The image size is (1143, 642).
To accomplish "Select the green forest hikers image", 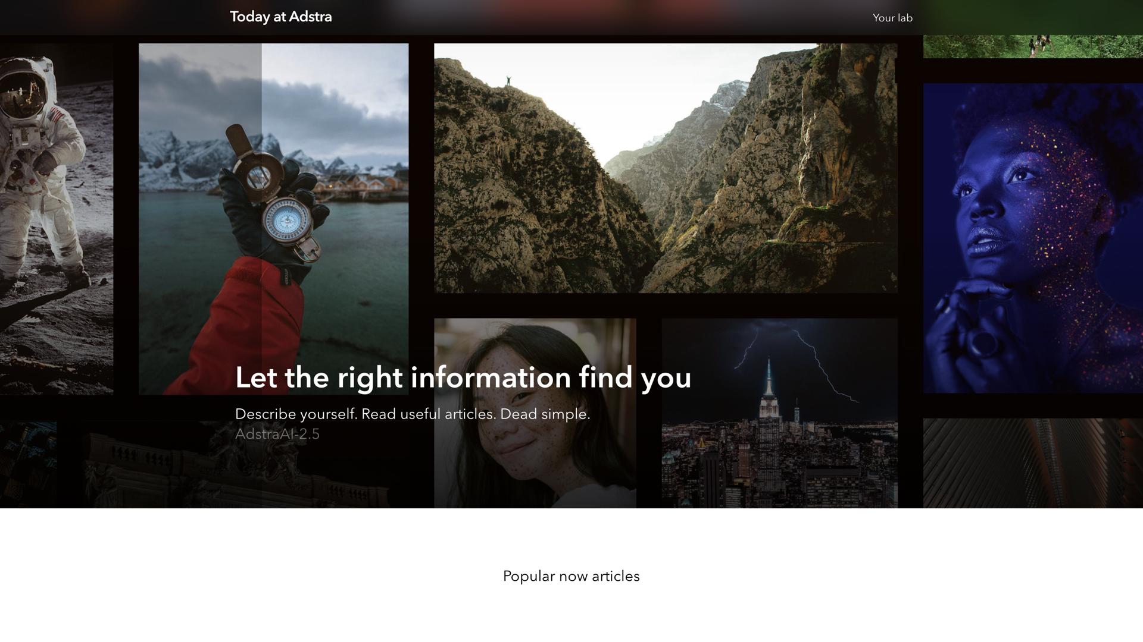I will point(1033,46).
